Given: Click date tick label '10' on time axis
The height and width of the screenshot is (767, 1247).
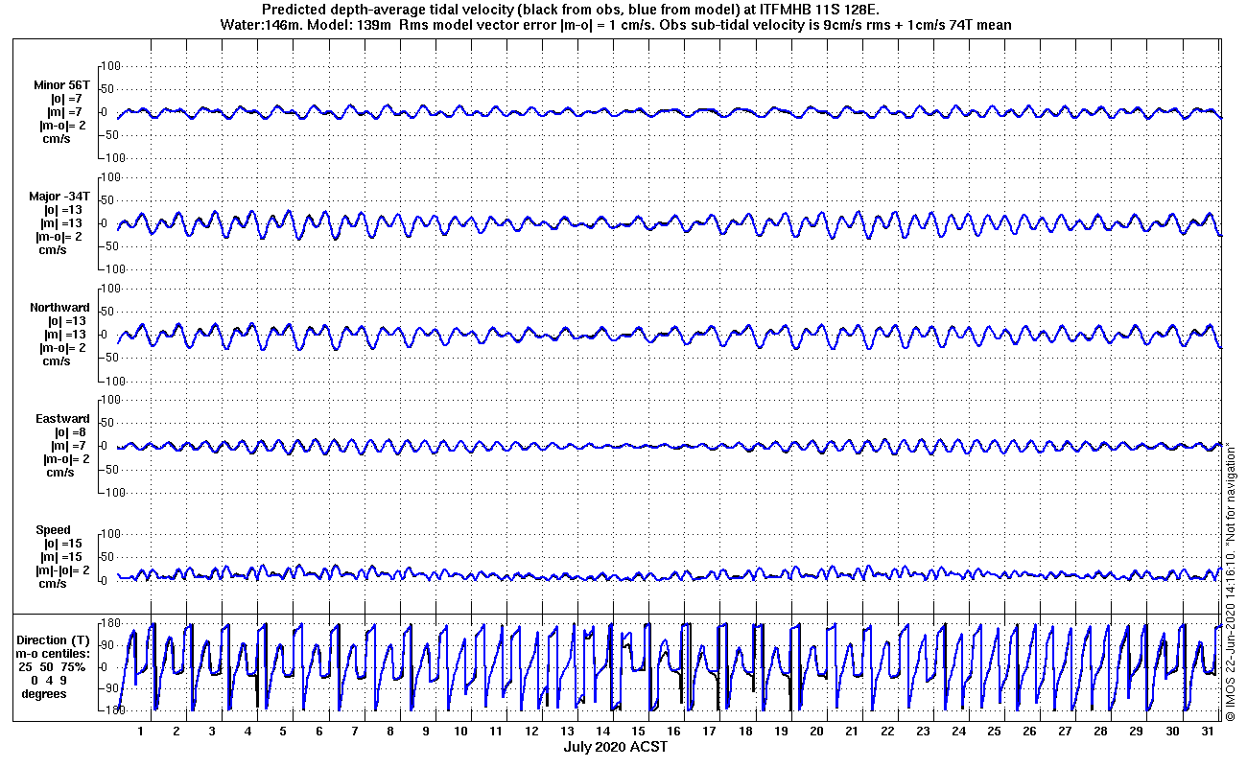Looking at the screenshot, I should (460, 732).
